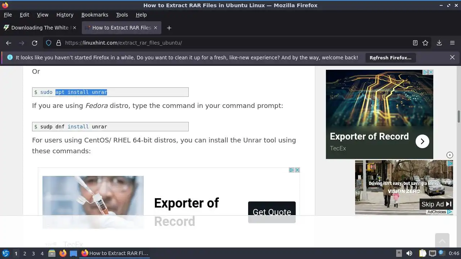
Task: Switch to workspace 2
Action: 24,254
